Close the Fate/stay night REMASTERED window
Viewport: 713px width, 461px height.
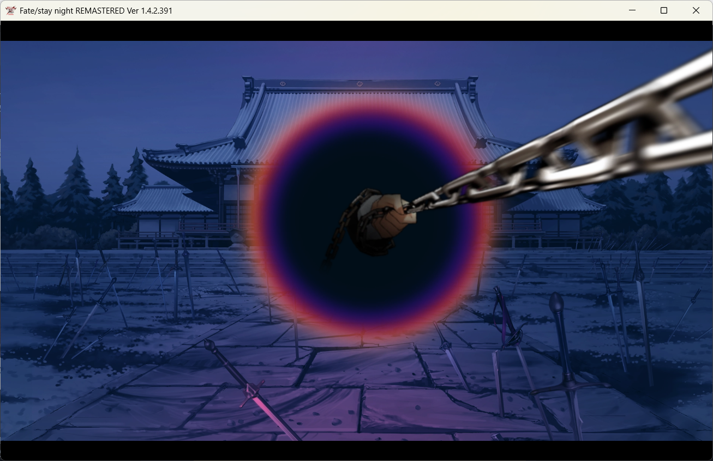[696, 10]
